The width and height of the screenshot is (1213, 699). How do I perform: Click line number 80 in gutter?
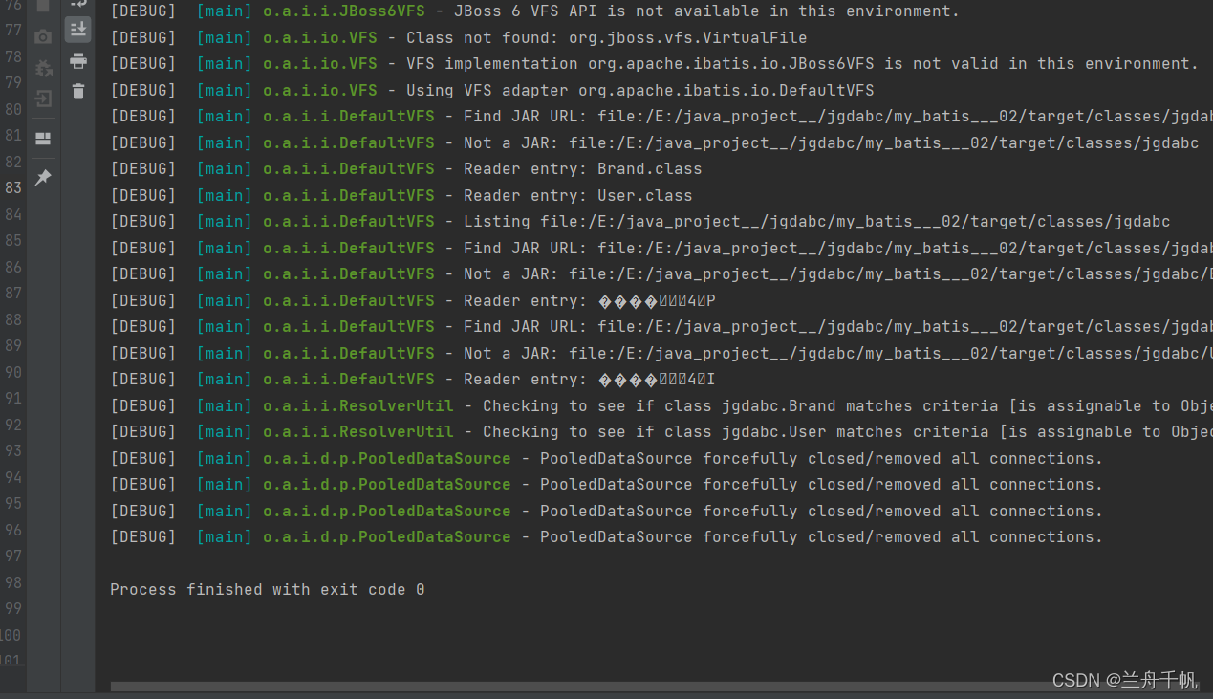pyautogui.click(x=13, y=109)
